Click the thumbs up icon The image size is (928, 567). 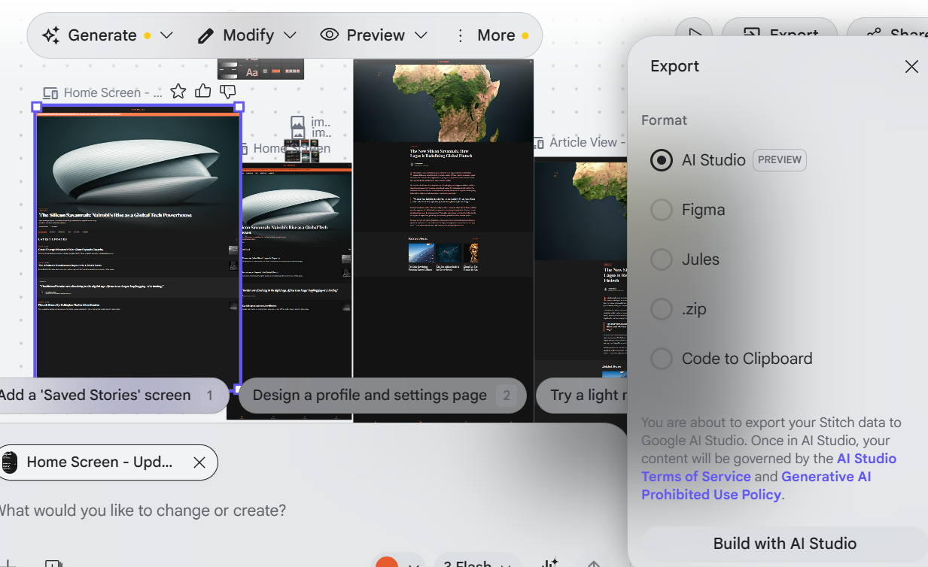click(203, 92)
